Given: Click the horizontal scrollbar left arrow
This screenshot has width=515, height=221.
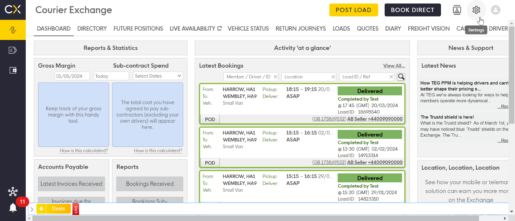Looking at the screenshot, I should tap(29, 218).
